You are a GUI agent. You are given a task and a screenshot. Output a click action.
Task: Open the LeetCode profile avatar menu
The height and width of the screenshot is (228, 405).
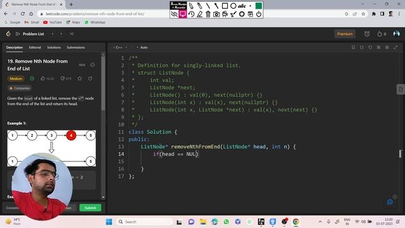(x=396, y=34)
